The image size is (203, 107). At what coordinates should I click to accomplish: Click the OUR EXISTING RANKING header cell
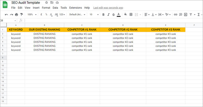tap(44, 30)
